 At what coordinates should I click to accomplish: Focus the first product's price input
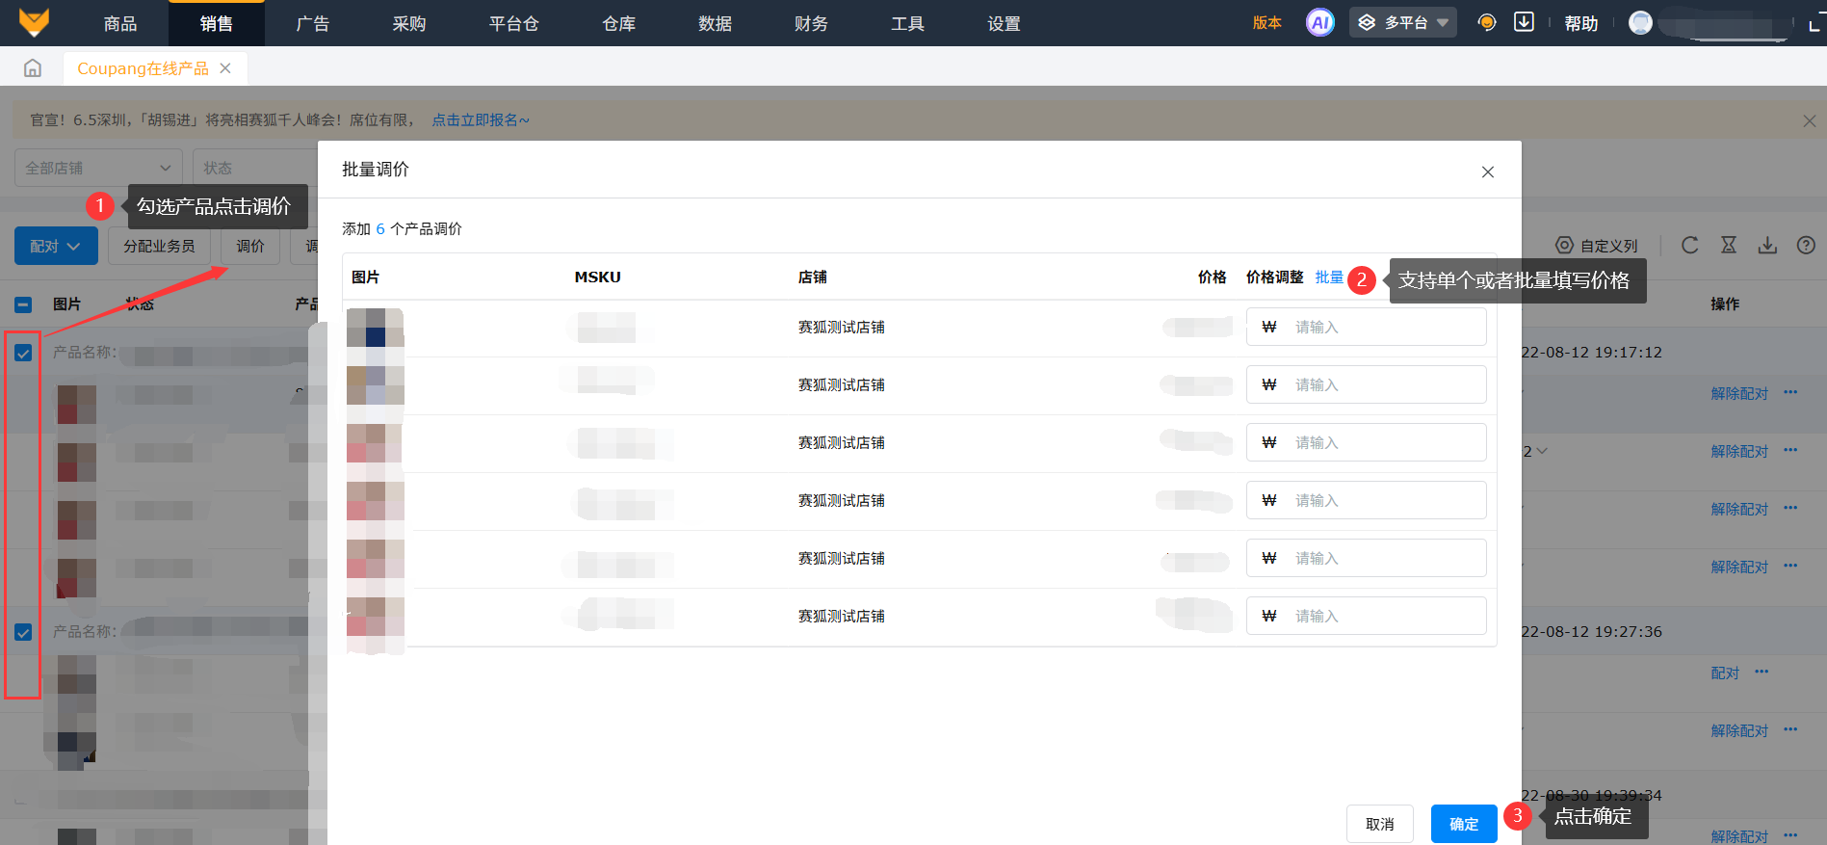[x=1366, y=327]
